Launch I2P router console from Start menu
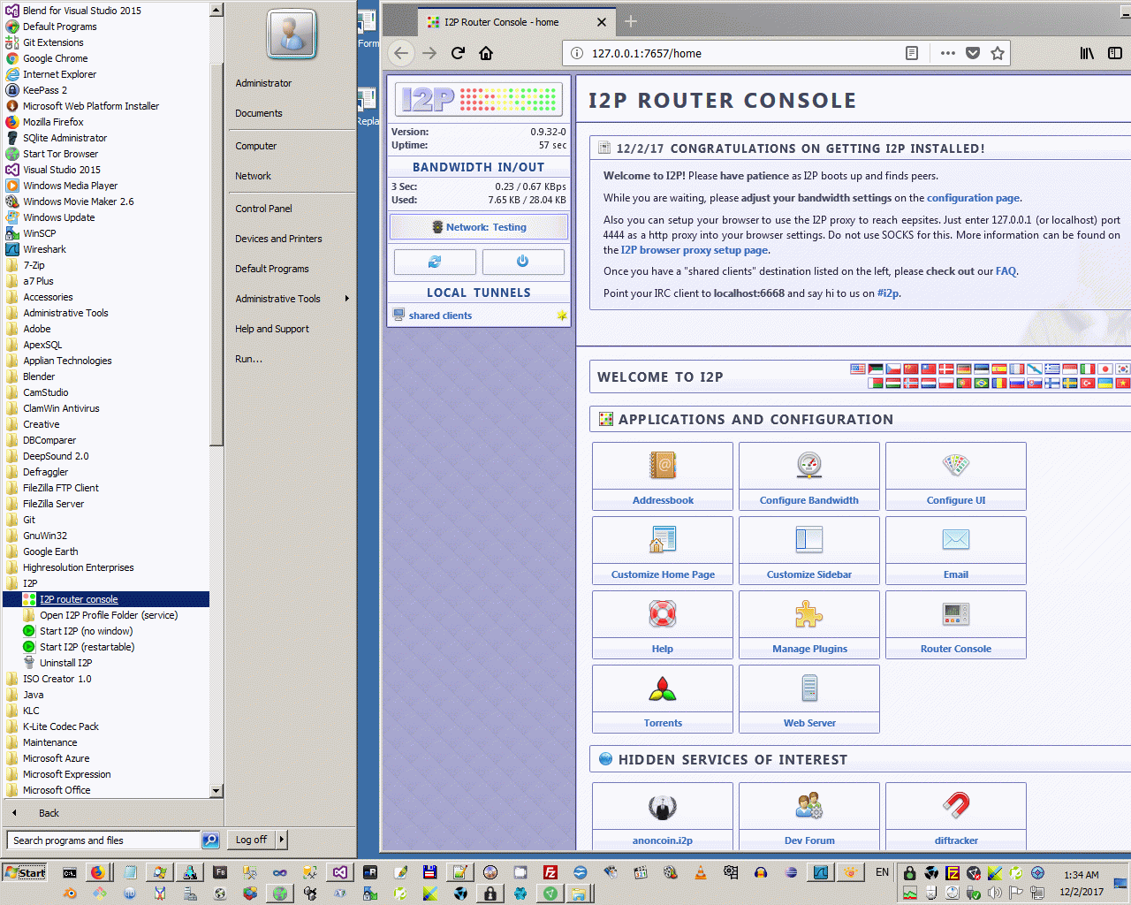 coord(106,599)
